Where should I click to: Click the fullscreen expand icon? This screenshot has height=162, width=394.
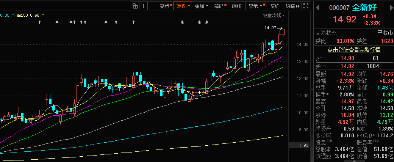pos(306,6)
